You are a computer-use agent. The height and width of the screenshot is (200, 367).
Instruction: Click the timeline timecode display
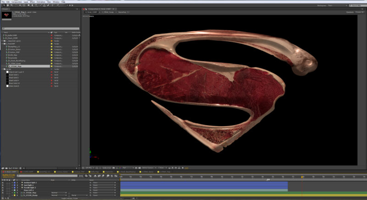tap(8, 176)
